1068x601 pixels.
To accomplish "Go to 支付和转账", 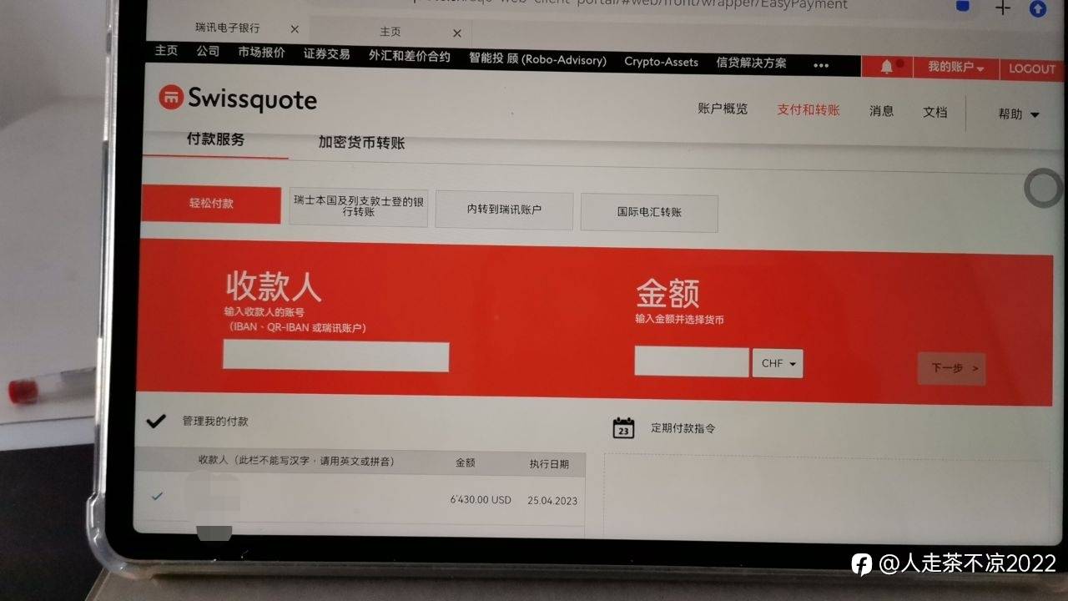I will point(809,109).
